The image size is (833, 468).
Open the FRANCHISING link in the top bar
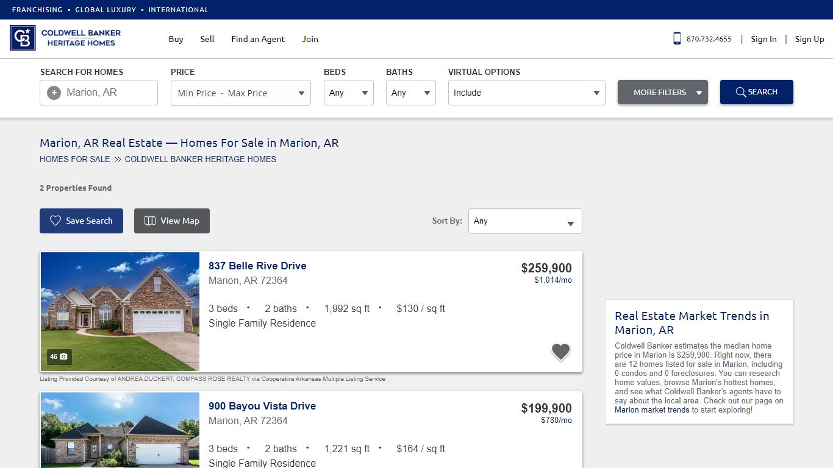click(x=37, y=10)
